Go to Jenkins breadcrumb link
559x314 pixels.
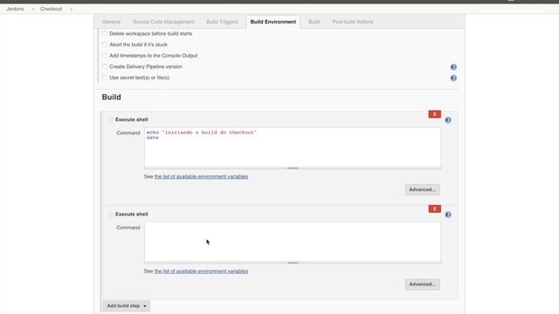pyautogui.click(x=16, y=9)
